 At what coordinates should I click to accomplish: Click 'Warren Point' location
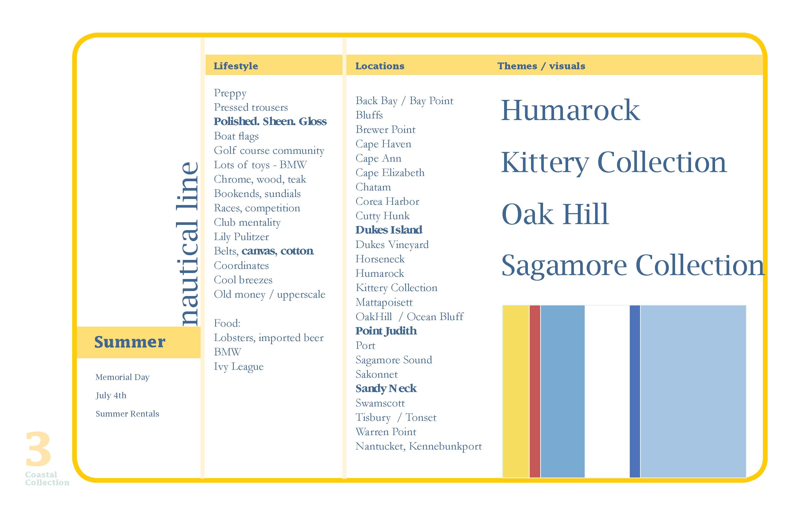pos(386,432)
